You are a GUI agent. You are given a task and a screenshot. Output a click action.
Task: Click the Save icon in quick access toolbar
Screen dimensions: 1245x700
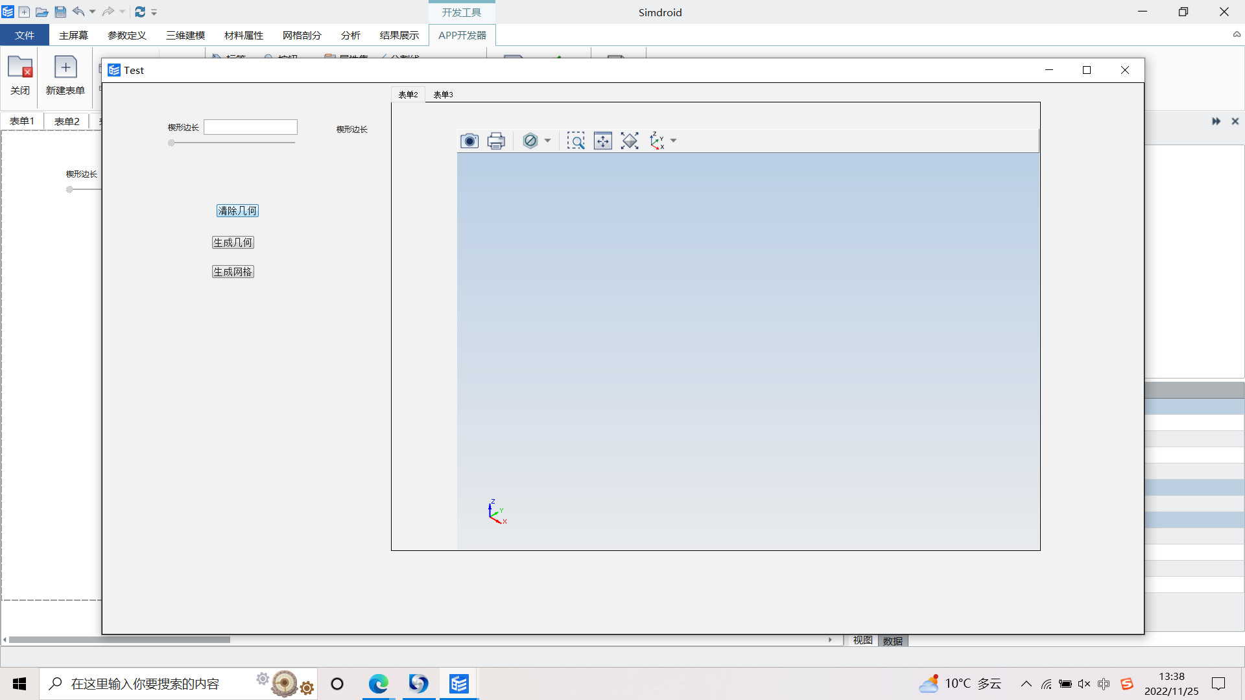pyautogui.click(x=60, y=12)
